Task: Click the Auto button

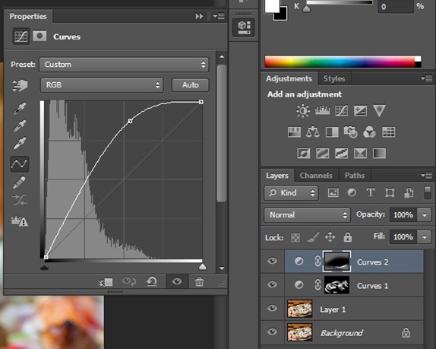Action: (x=191, y=85)
